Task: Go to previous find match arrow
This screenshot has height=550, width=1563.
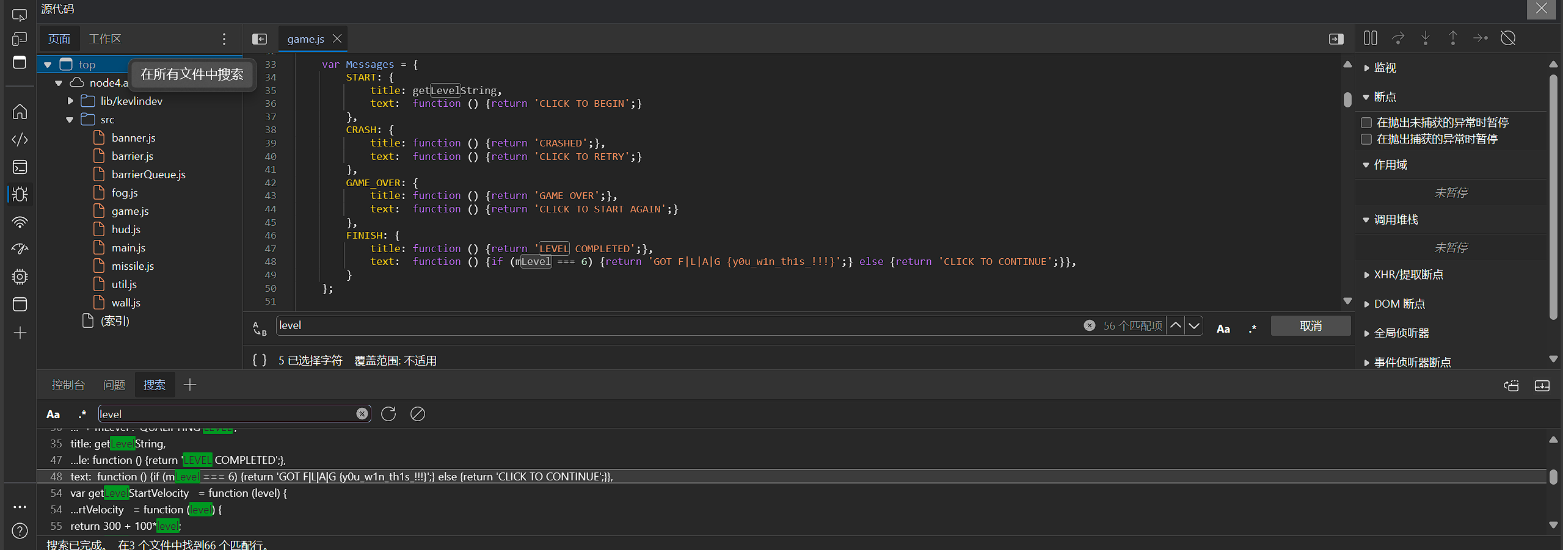Action: [x=1176, y=325]
